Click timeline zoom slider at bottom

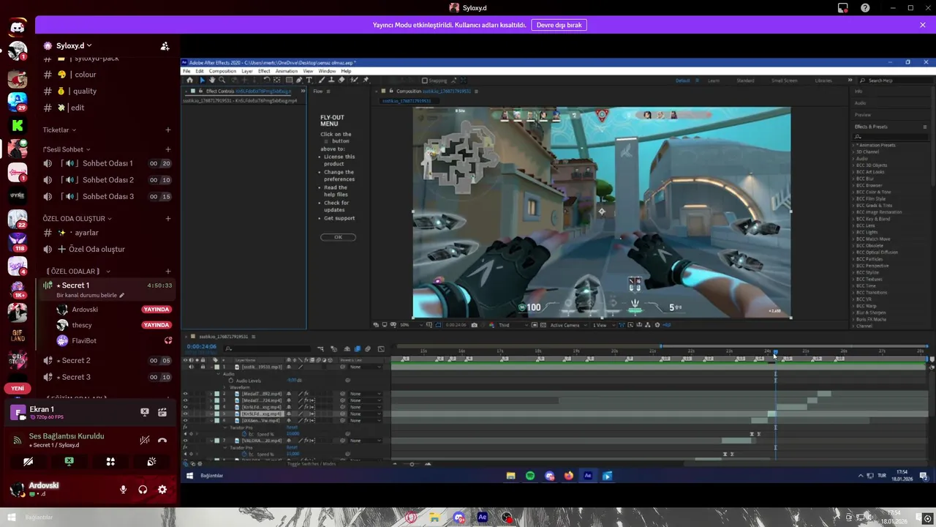tap(412, 464)
